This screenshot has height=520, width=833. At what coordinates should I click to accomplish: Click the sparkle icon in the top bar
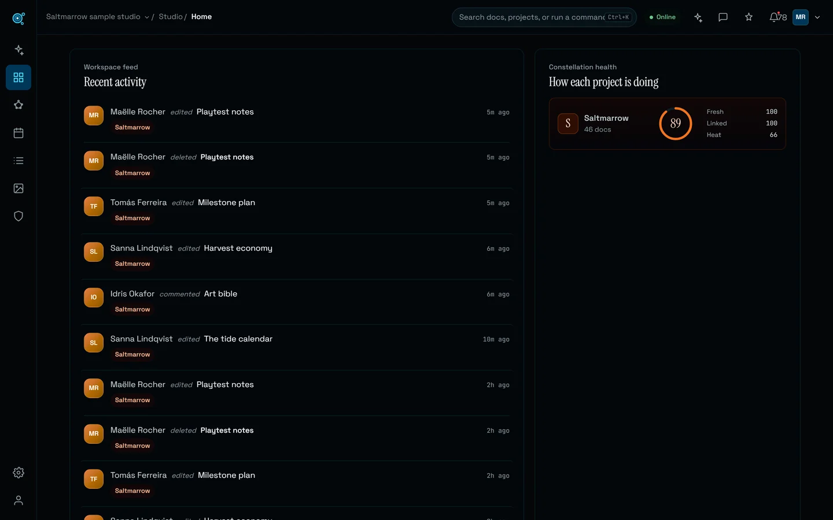pyautogui.click(x=698, y=17)
